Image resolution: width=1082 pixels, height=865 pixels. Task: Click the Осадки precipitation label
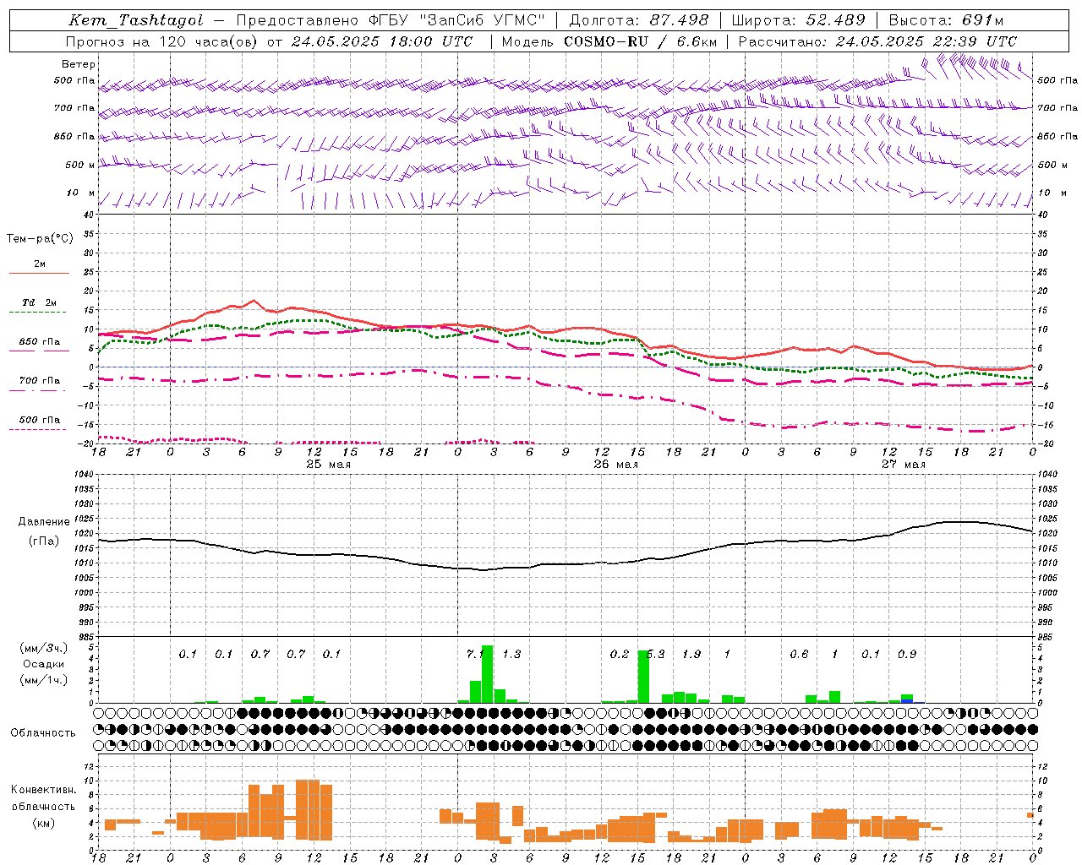click(44, 664)
